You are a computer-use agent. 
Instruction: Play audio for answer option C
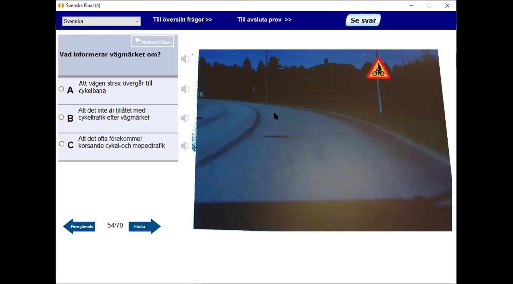[x=185, y=146]
